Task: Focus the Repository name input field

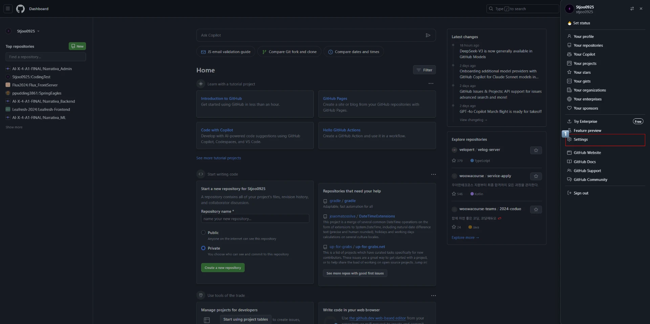Action: [255, 219]
